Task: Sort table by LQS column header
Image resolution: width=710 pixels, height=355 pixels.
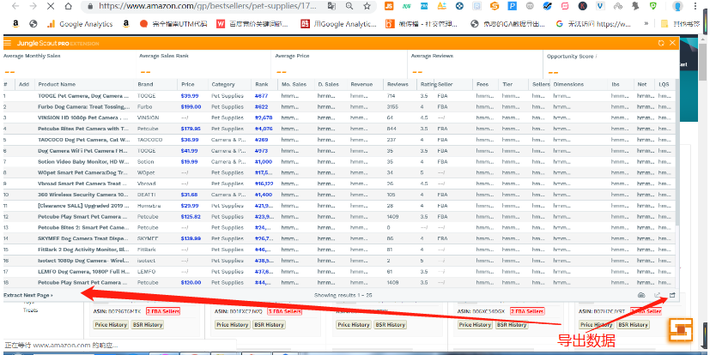Action: [664, 85]
